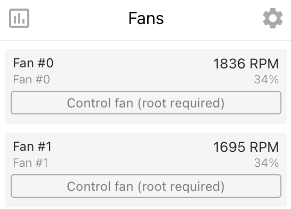Image resolution: width=291 pixels, height=209 pixels.
Task: Select the Fan #0 card background
Action: (x=146, y=87)
